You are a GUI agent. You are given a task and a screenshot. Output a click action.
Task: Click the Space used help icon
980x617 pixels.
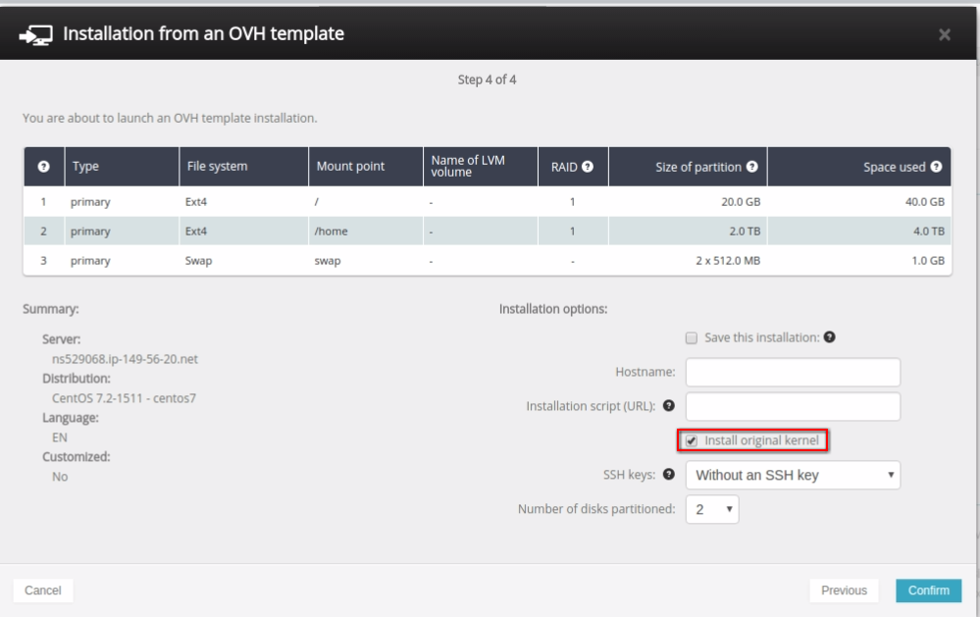pyautogui.click(x=936, y=167)
